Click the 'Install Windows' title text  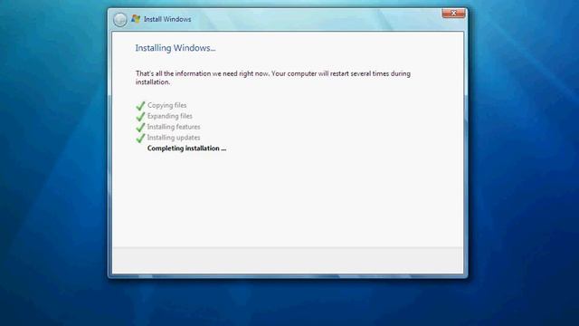tap(167, 19)
